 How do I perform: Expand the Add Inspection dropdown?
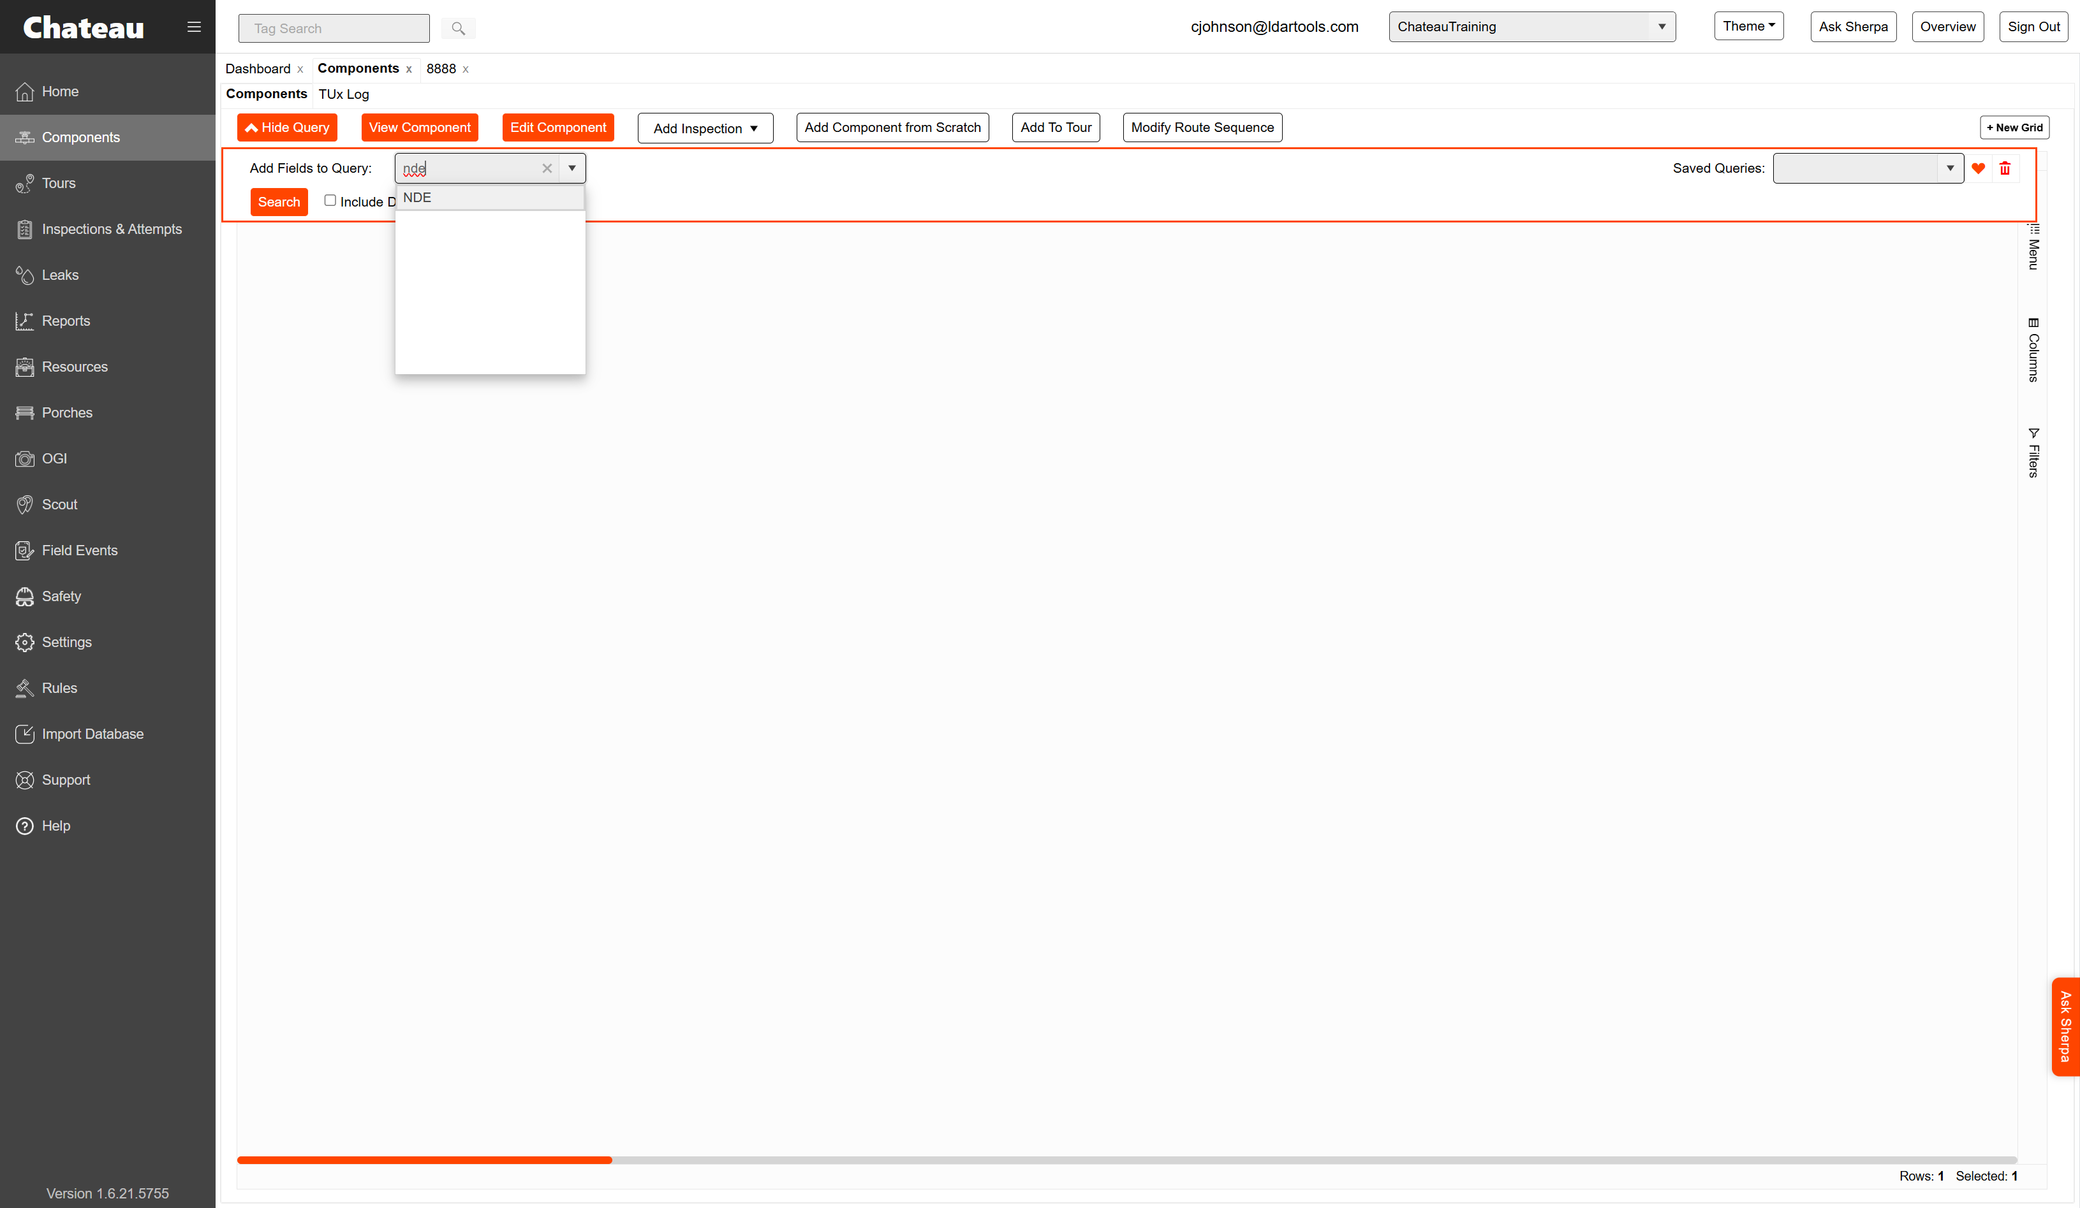pyautogui.click(x=705, y=128)
